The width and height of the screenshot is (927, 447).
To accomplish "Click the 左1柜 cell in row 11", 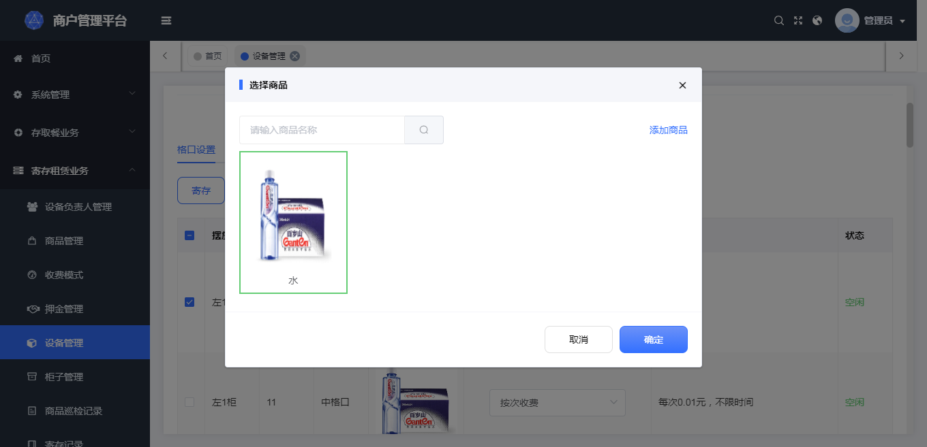I will (224, 402).
